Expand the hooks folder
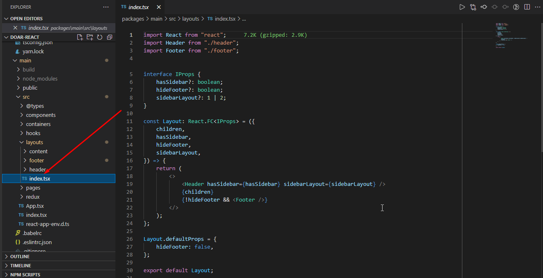 [x=59, y=133]
